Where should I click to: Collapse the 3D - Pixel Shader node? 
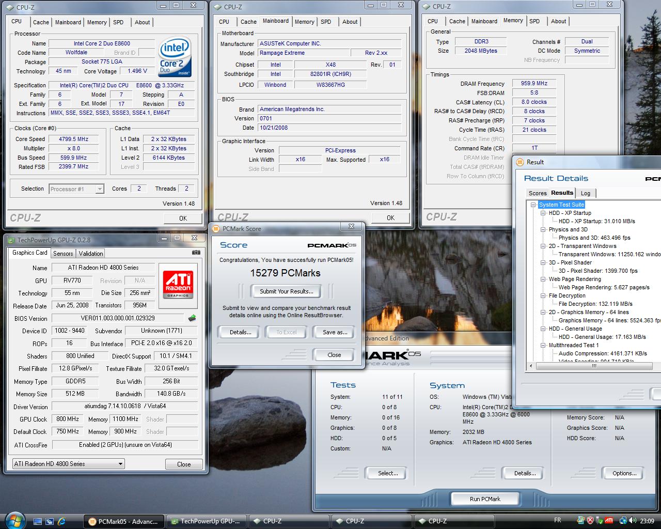[x=543, y=262]
